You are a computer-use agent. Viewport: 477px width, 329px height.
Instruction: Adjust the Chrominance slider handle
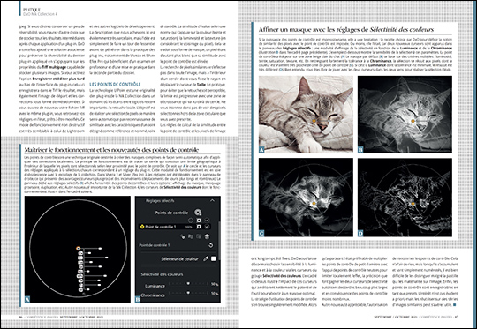(188, 293)
